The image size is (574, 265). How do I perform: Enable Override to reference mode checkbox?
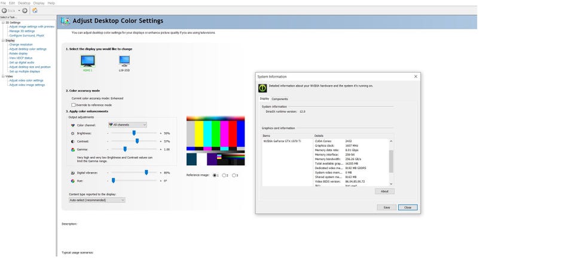point(74,105)
